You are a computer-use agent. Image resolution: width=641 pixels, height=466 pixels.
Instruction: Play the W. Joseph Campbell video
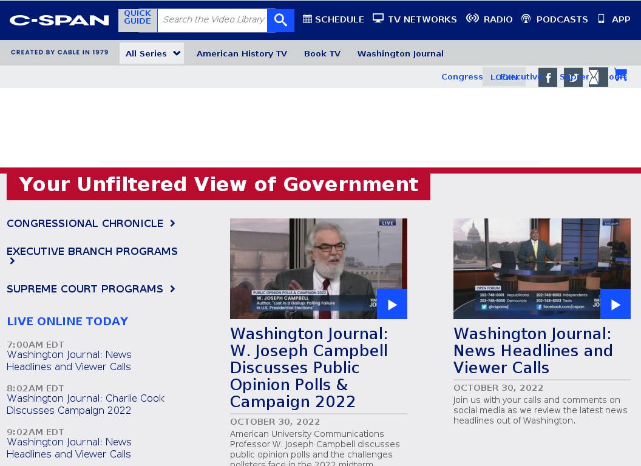392,304
